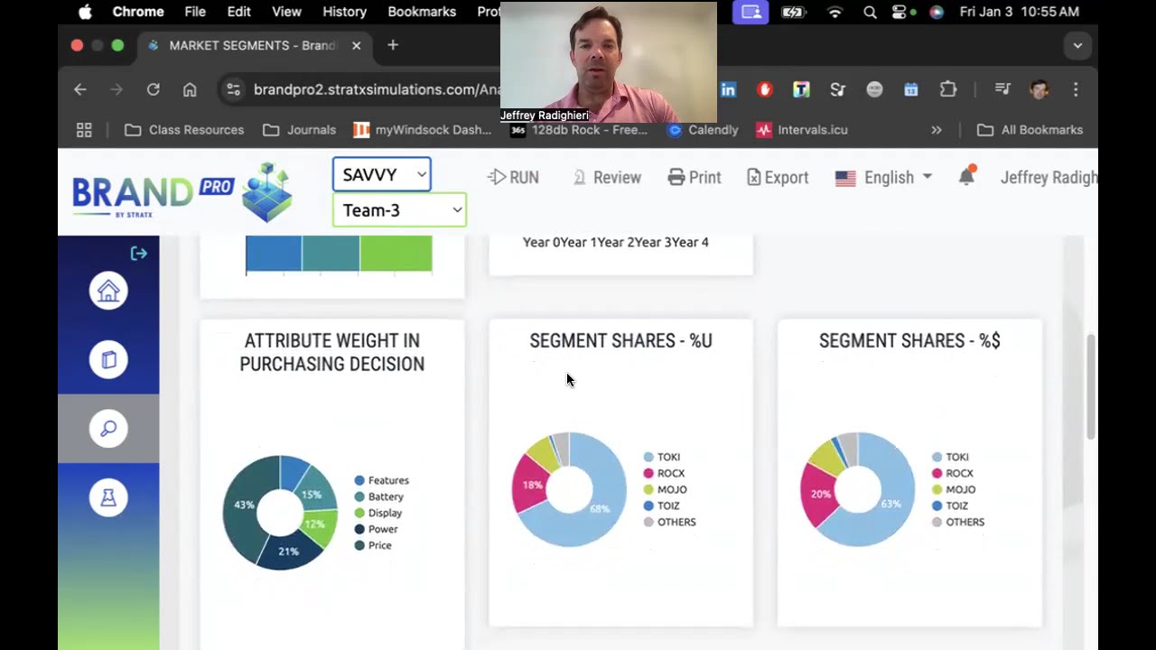1156x650 pixels.
Task: Open the File menu
Action: [x=195, y=12]
